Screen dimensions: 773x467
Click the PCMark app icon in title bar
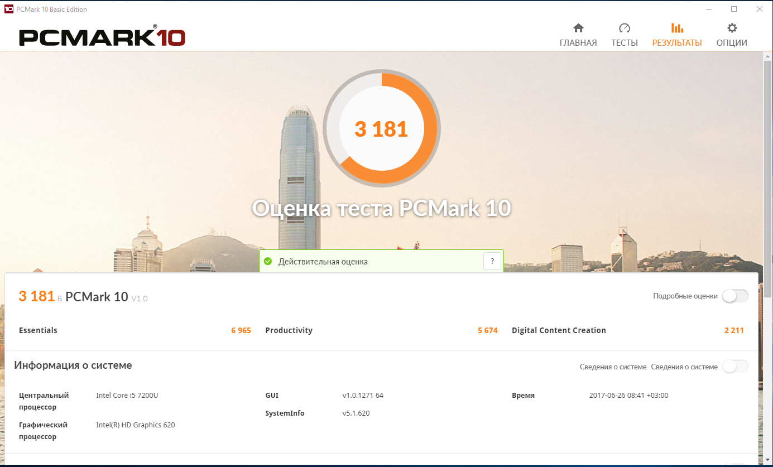click(x=8, y=9)
